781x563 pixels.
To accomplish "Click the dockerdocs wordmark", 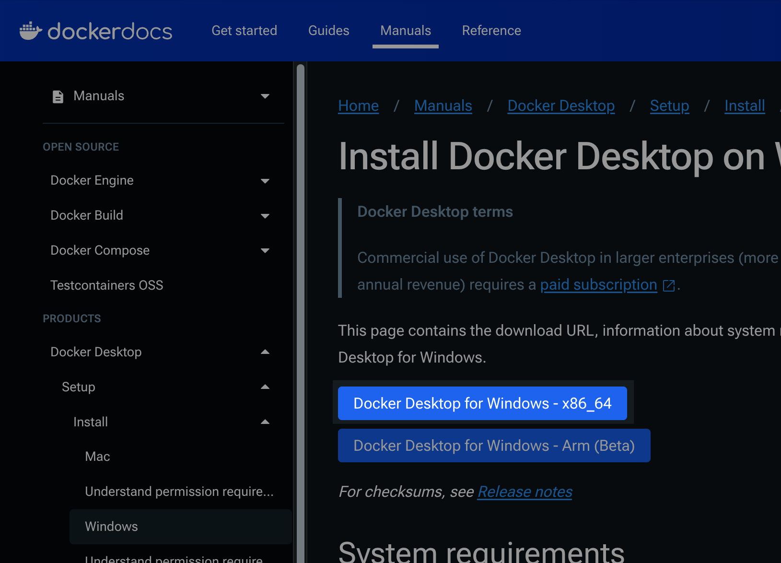I will pyautogui.click(x=110, y=32).
